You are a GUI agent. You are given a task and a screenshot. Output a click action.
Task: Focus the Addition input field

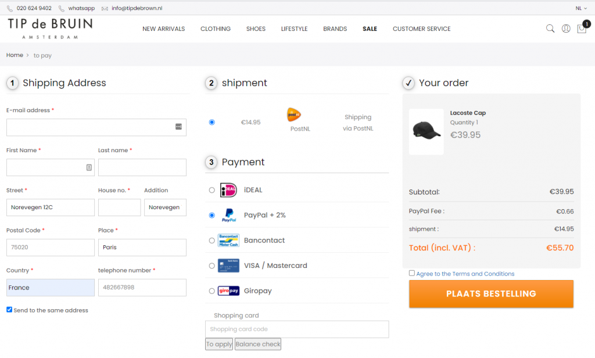[x=165, y=207]
